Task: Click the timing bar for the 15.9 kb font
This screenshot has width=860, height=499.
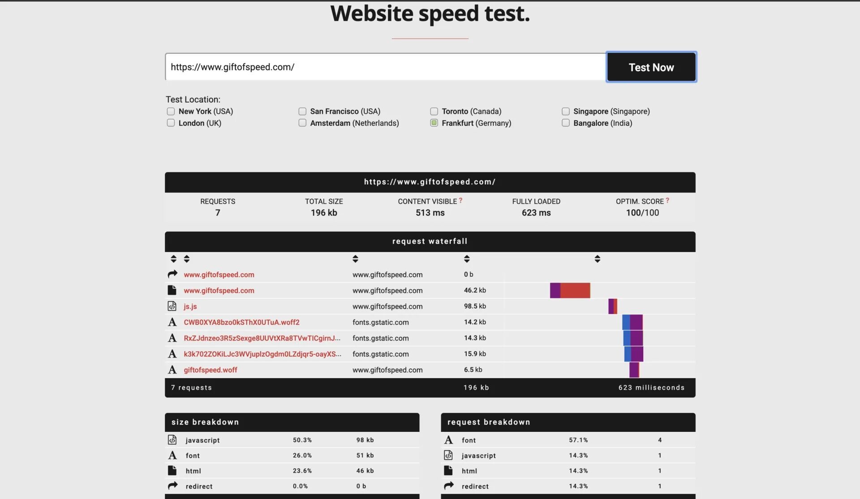Action: [x=634, y=354]
